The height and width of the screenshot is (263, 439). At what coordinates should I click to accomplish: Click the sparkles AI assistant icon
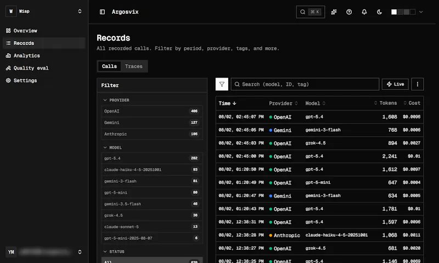tap(334, 12)
